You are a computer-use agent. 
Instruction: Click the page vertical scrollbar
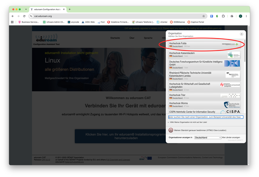pyautogui.click(x=249, y=95)
